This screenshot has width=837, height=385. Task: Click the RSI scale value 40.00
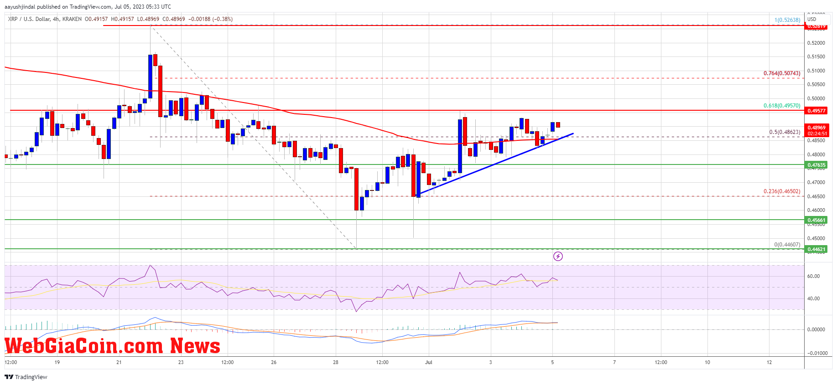pyautogui.click(x=813, y=298)
